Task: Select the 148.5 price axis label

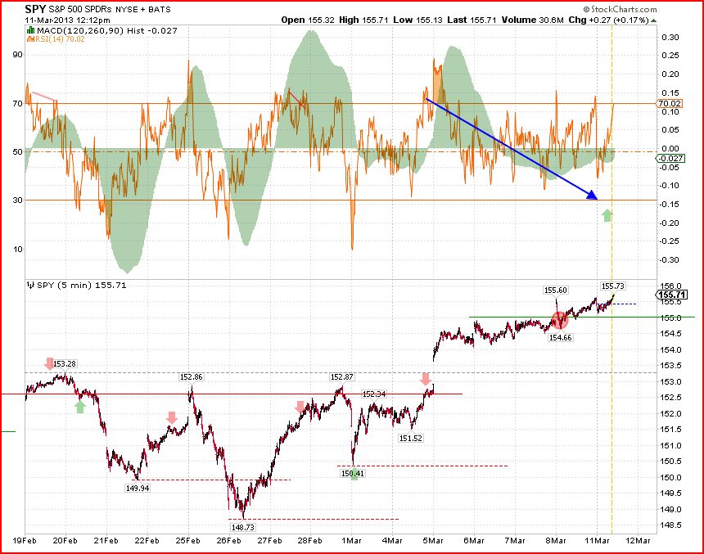Action: coord(672,525)
